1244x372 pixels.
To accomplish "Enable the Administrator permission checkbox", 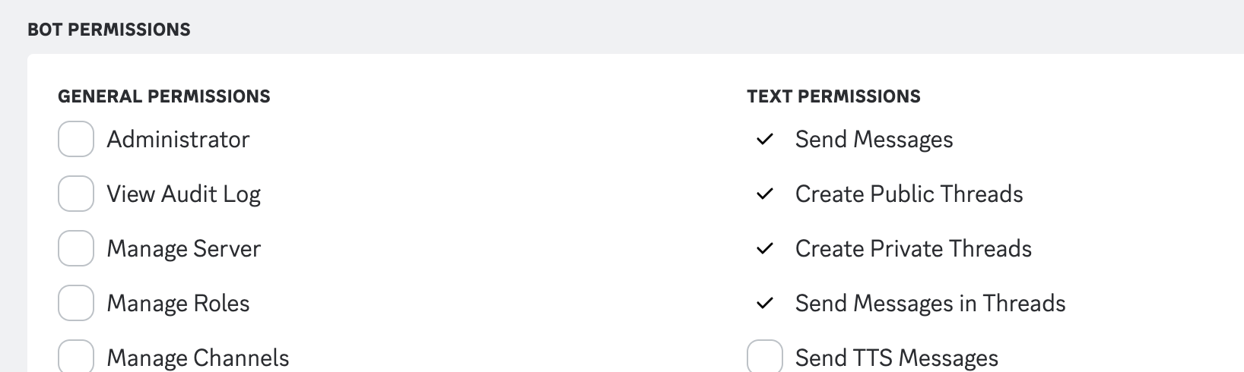I will [x=76, y=139].
